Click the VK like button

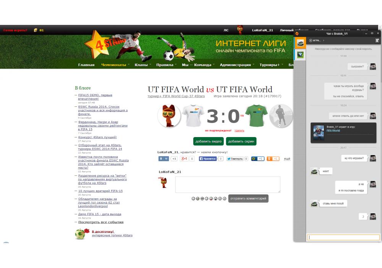164,159
